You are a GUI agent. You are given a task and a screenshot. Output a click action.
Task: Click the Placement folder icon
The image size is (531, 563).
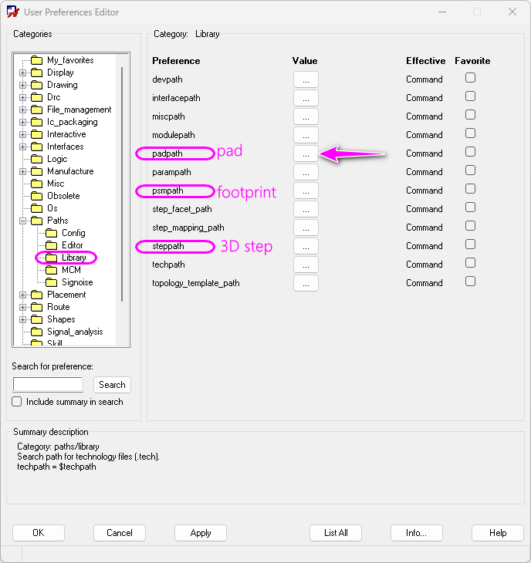pos(36,295)
